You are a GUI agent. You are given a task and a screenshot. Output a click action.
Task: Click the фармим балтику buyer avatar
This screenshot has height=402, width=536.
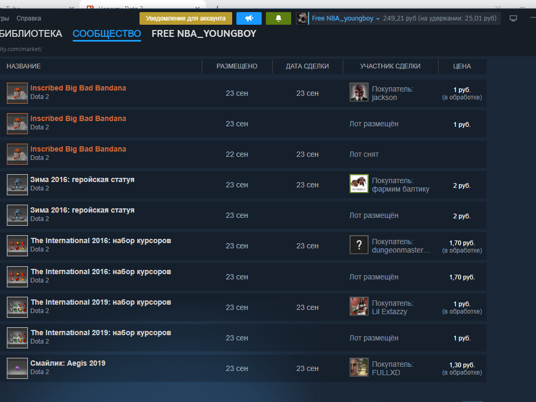[x=359, y=184]
